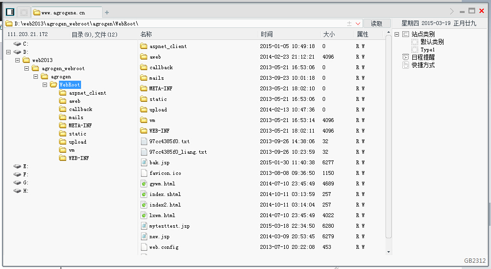Select the 快捷方式 item
491x269 pixels.
click(423, 65)
